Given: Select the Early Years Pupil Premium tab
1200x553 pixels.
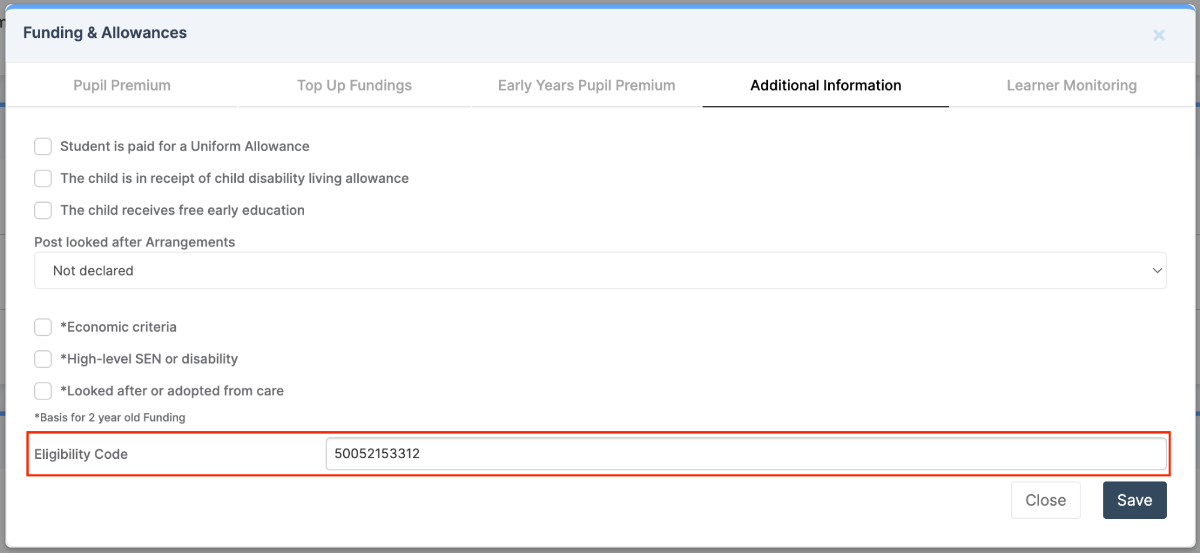Looking at the screenshot, I should (586, 85).
